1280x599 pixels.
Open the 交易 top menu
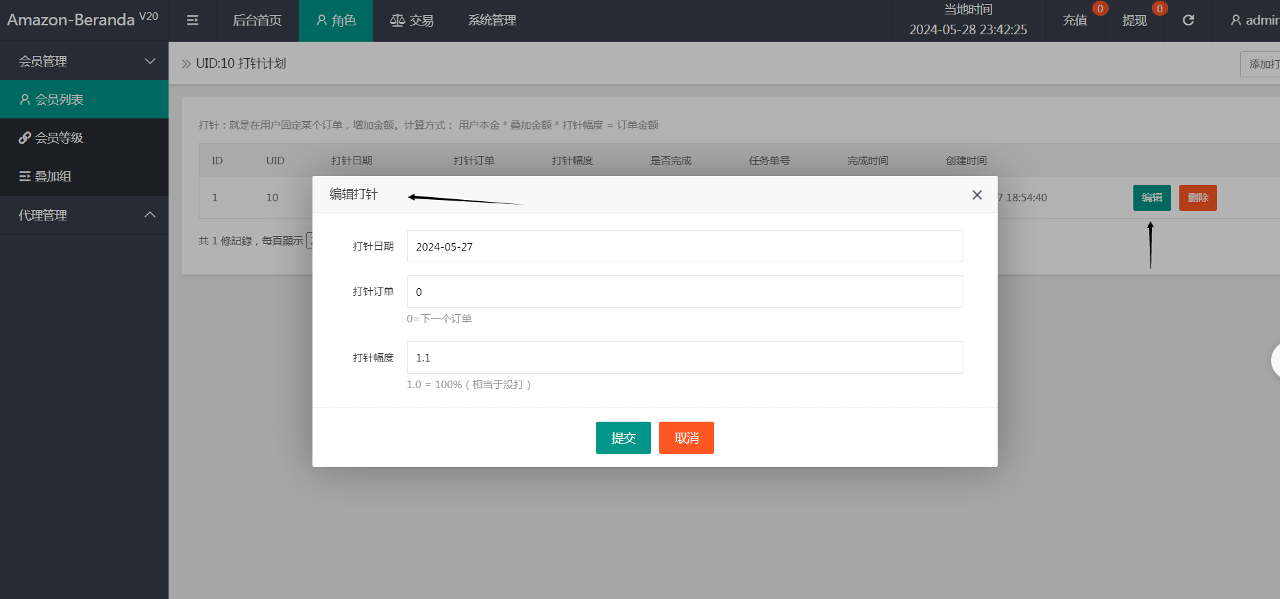[412, 21]
